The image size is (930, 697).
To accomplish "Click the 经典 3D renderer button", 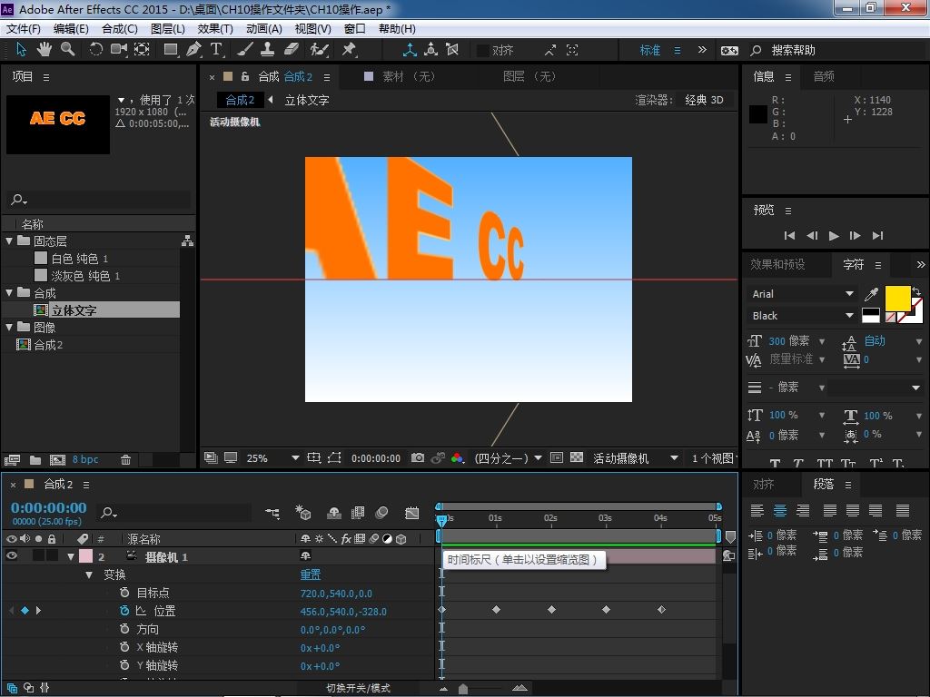I will [704, 100].
